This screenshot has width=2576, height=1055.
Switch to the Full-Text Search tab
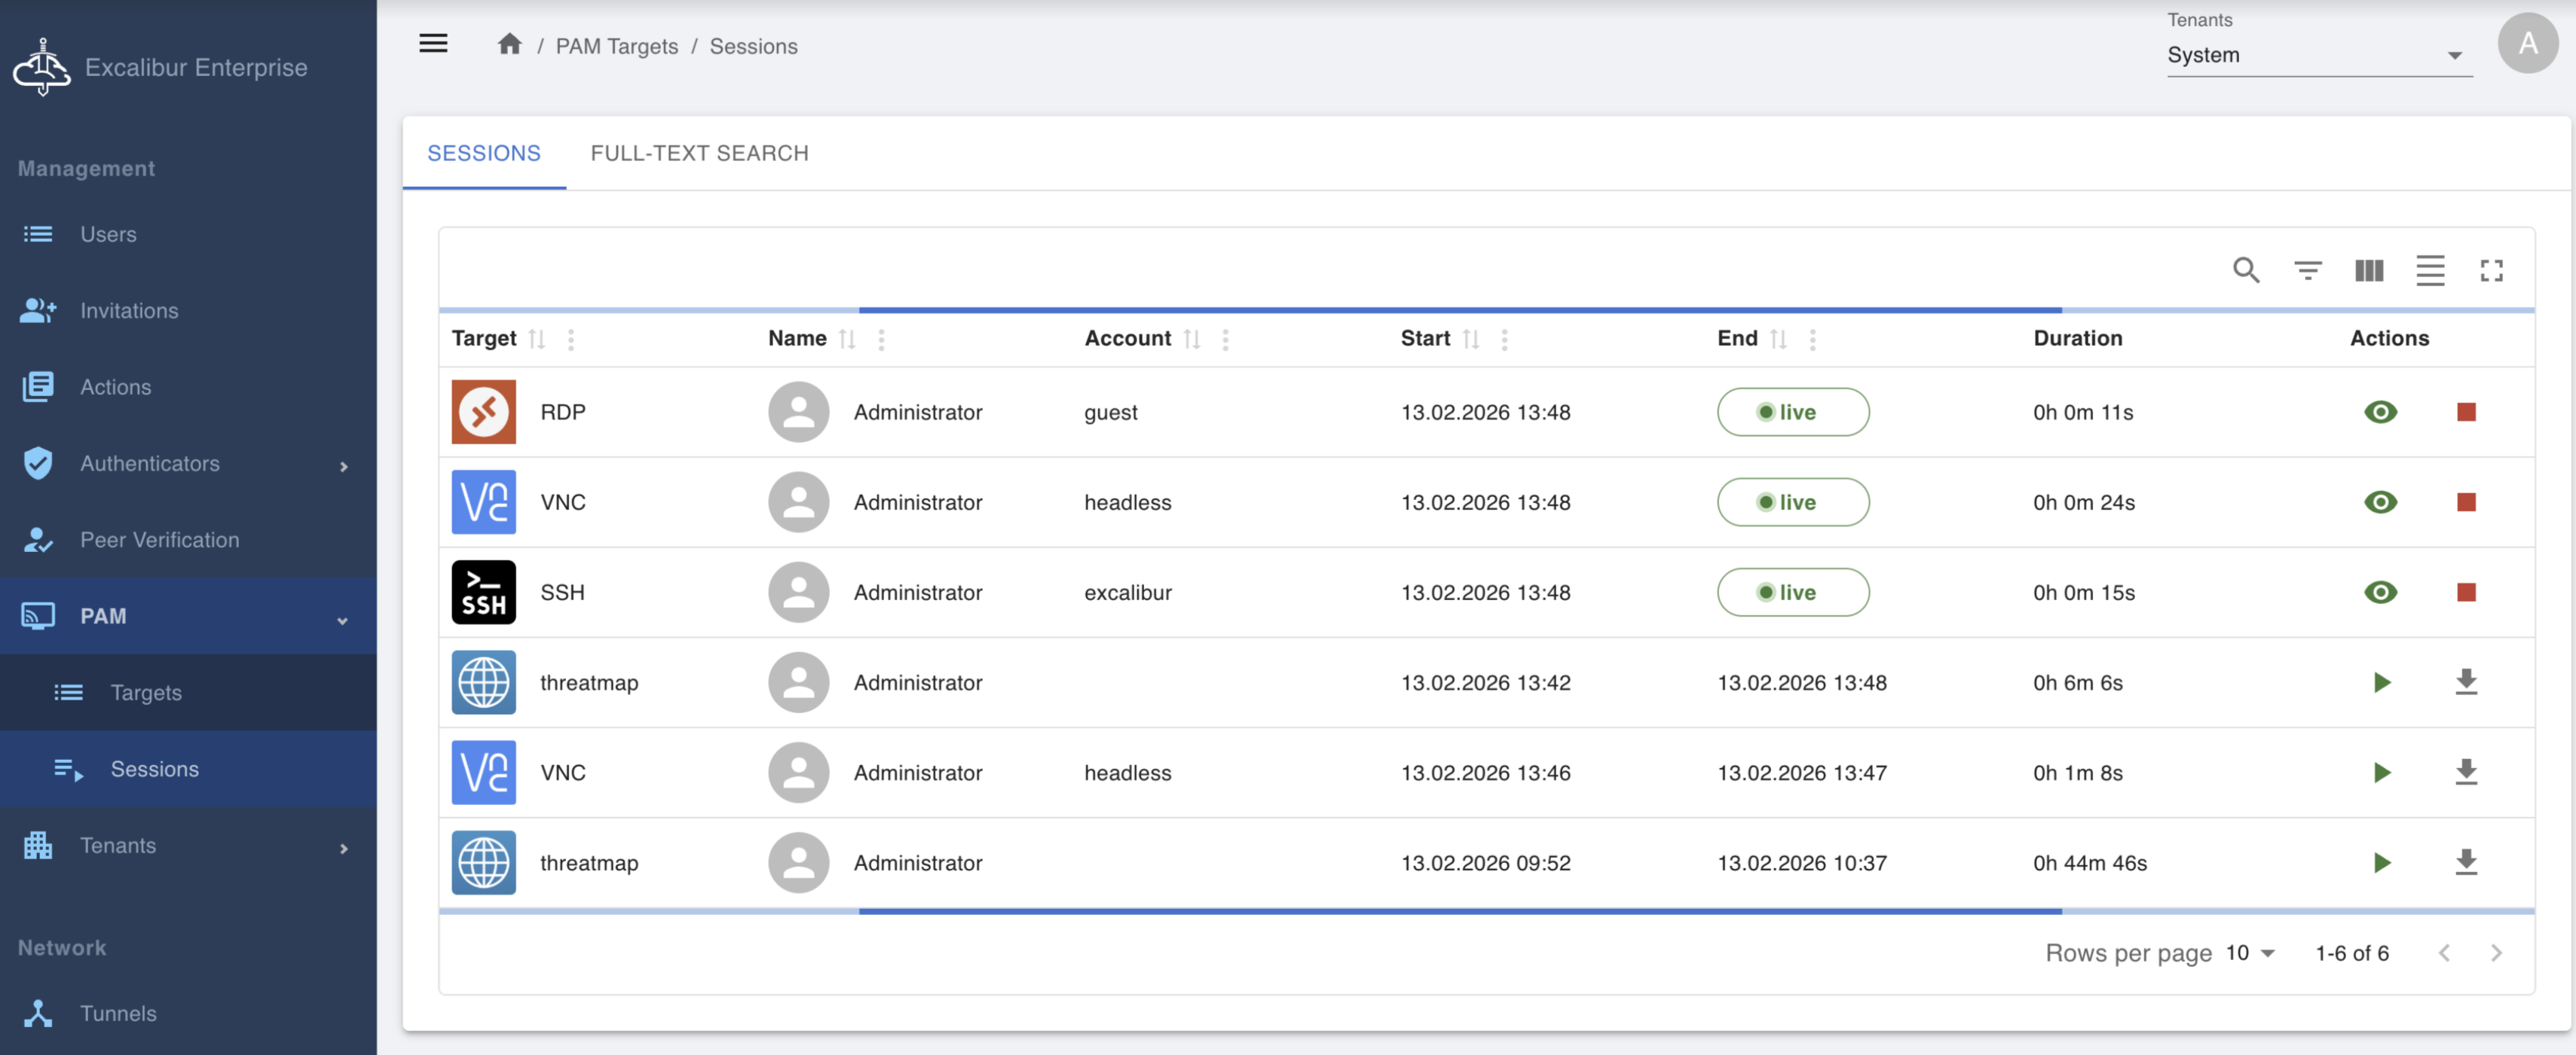699,153
